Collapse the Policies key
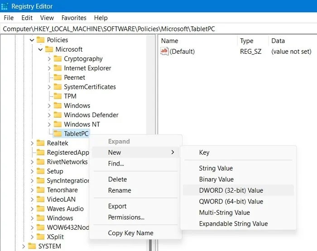 coord(32,40)
